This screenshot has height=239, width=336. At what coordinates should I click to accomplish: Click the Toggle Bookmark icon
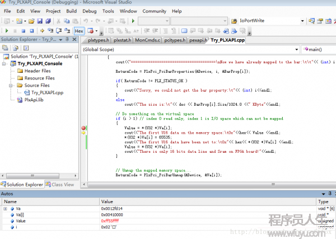pyautogui.click(x=184, y=31)
